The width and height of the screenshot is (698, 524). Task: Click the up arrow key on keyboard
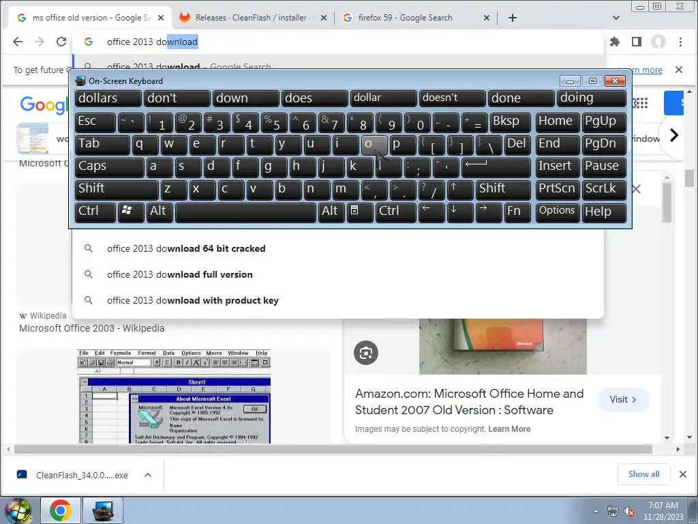pyautogui.click(x=460, y=190)
